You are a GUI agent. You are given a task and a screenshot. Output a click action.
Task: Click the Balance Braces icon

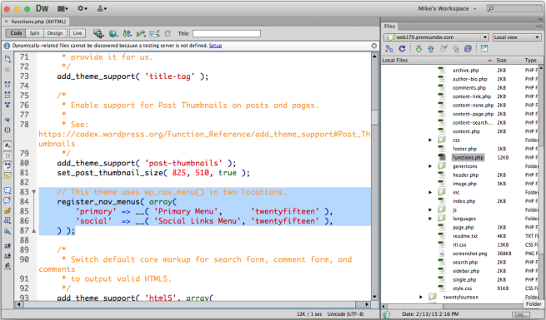[x=8, y=130]
